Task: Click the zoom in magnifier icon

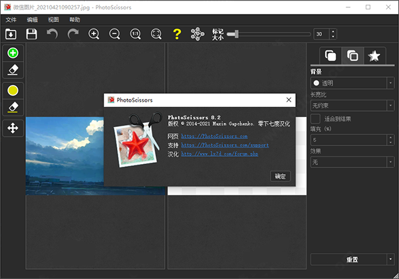Action: click(94, 34)
